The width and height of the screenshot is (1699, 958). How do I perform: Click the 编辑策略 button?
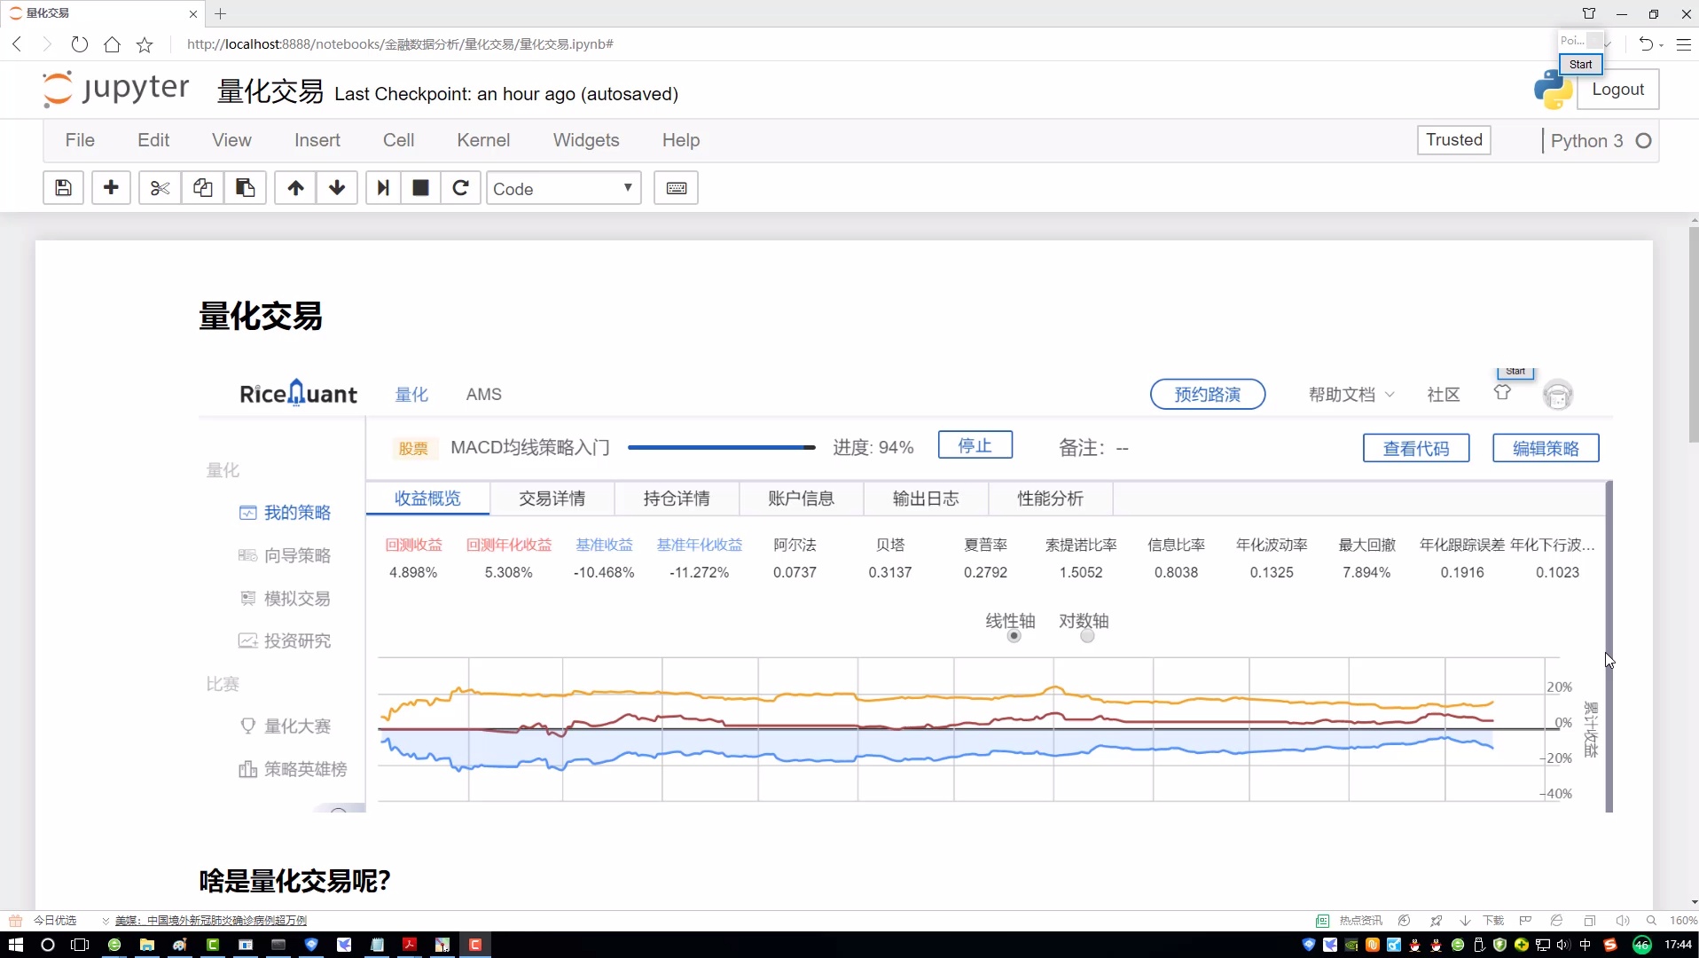point(1545,448)
